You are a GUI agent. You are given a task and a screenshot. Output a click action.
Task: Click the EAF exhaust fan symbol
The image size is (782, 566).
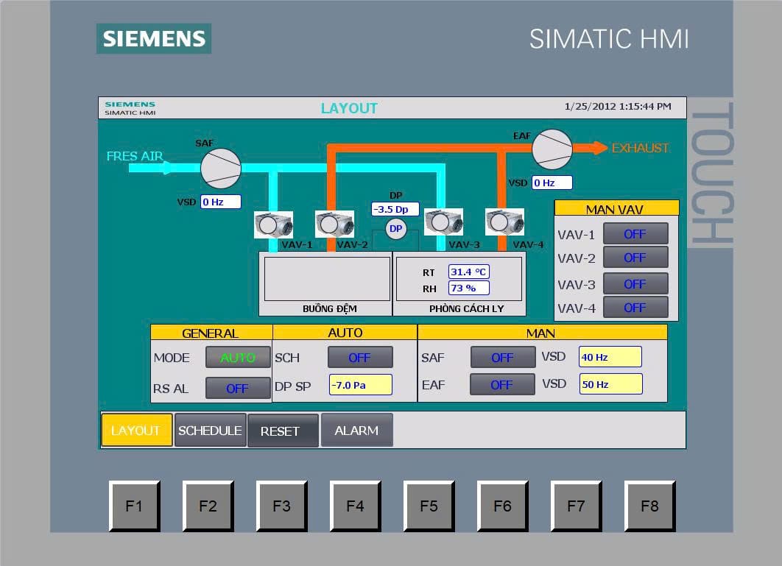(552, 149)
